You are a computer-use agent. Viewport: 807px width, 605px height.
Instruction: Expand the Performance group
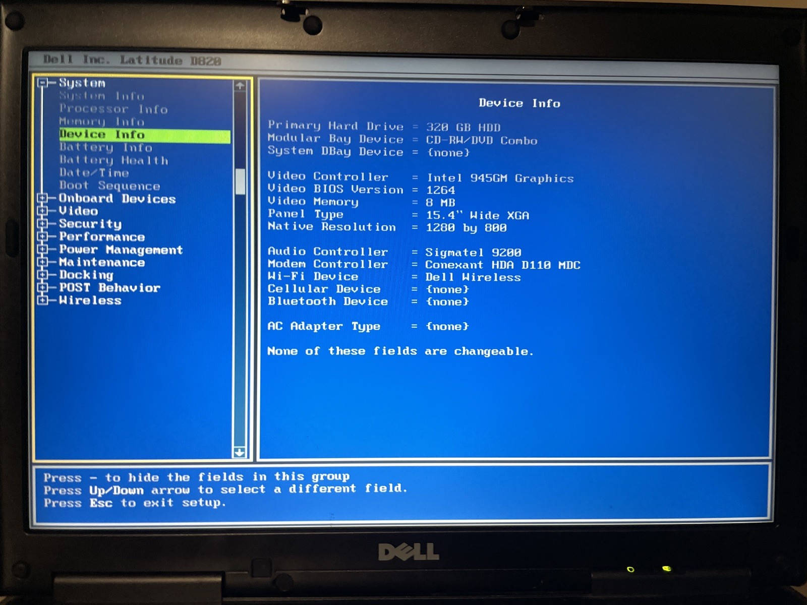tap(43, 236)
